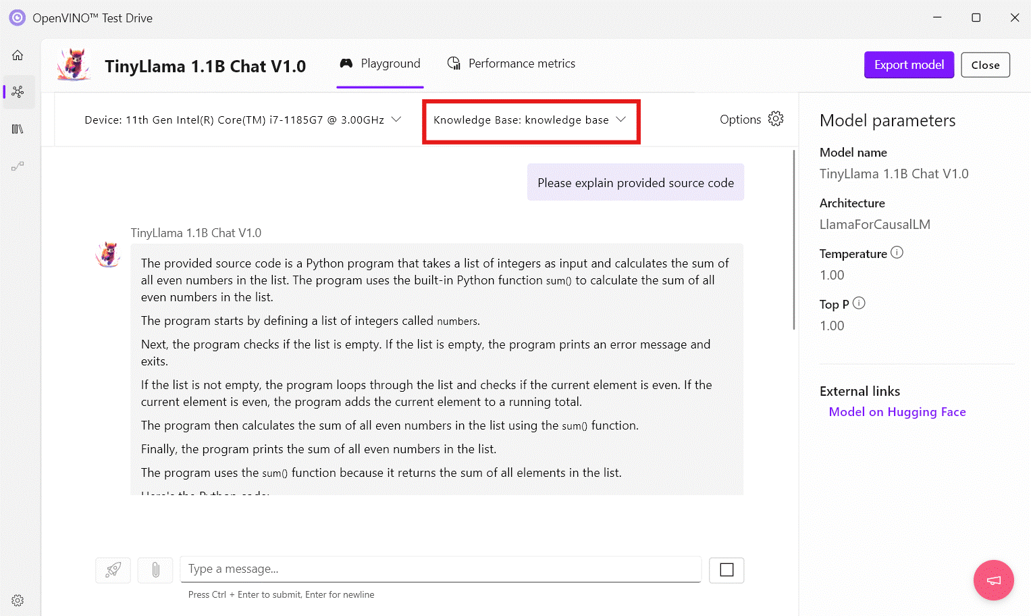Select the Playground tab
Viewport: 1031px width, 616px height.
[379, 63]
